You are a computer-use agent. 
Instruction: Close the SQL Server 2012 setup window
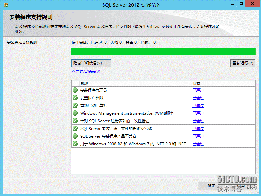[252, 4]
